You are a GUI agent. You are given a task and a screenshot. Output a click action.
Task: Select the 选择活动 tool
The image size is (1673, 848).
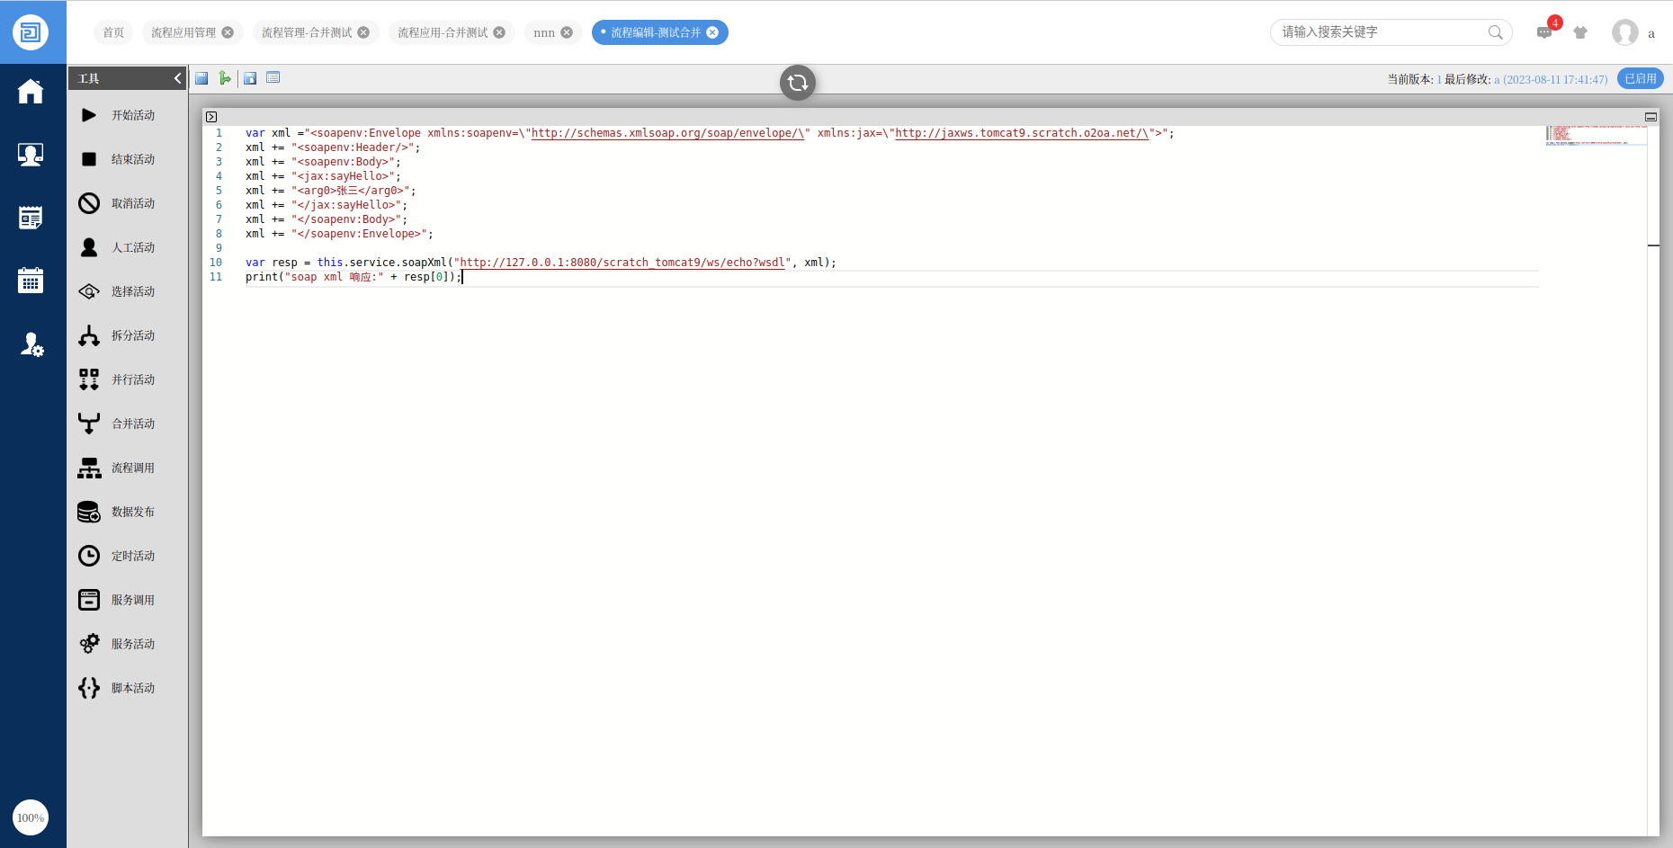tap(127, 291)
